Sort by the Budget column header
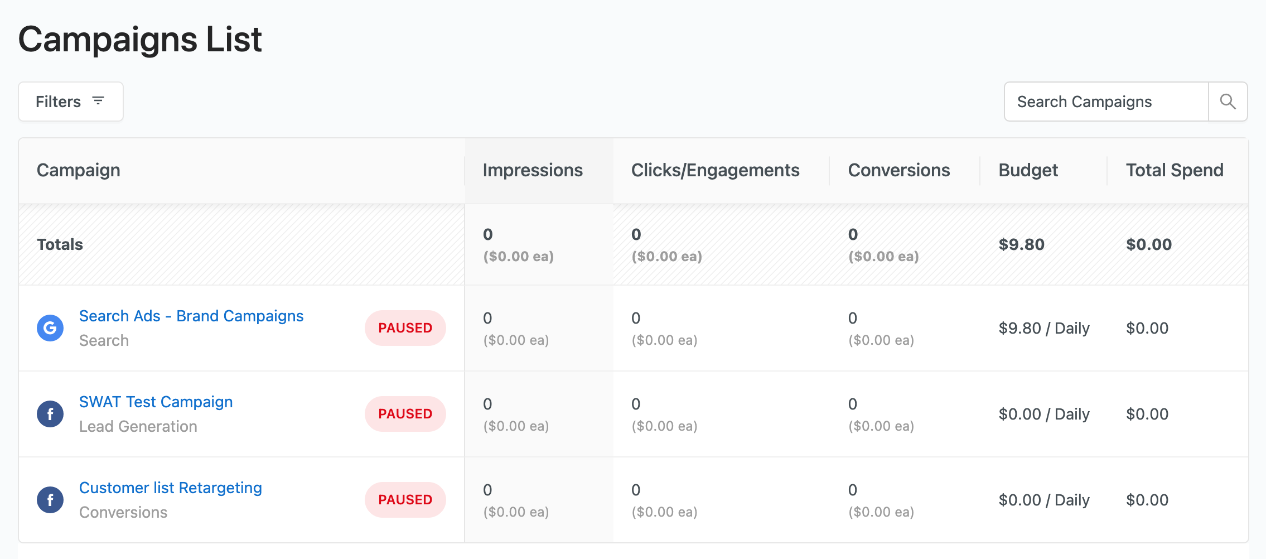1266x559 pixels. click(1028, 170)
